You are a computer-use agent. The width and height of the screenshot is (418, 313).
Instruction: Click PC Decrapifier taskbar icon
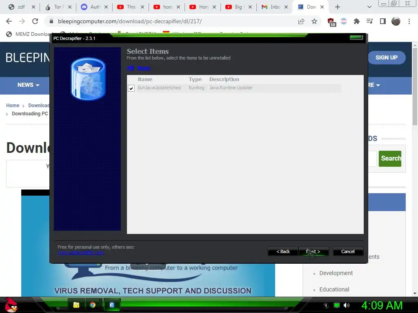pos(112,305)
